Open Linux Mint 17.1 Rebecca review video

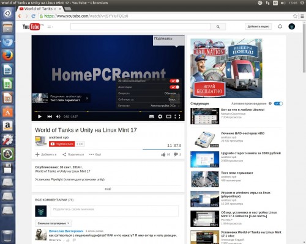click(x=249, y=214)
